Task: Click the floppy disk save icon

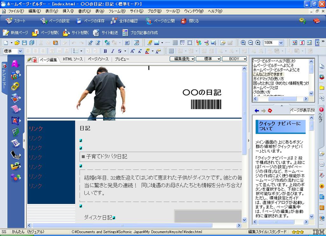Action: tap(24, 43)
